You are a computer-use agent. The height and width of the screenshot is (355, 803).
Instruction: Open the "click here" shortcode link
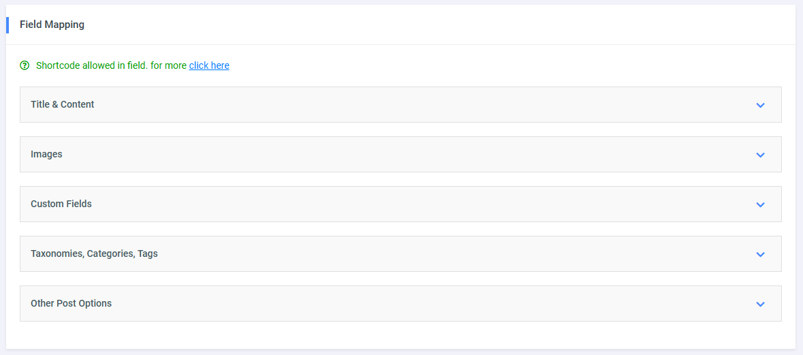[209, 65]
